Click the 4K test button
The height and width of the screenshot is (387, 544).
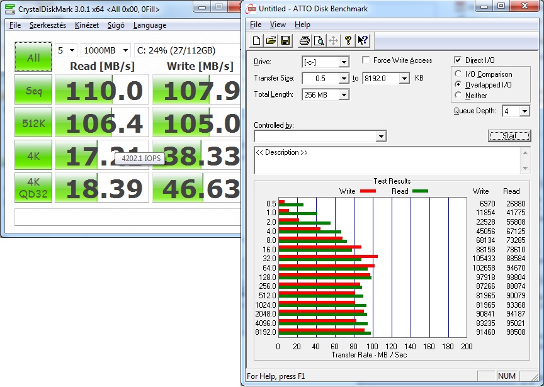33,155
